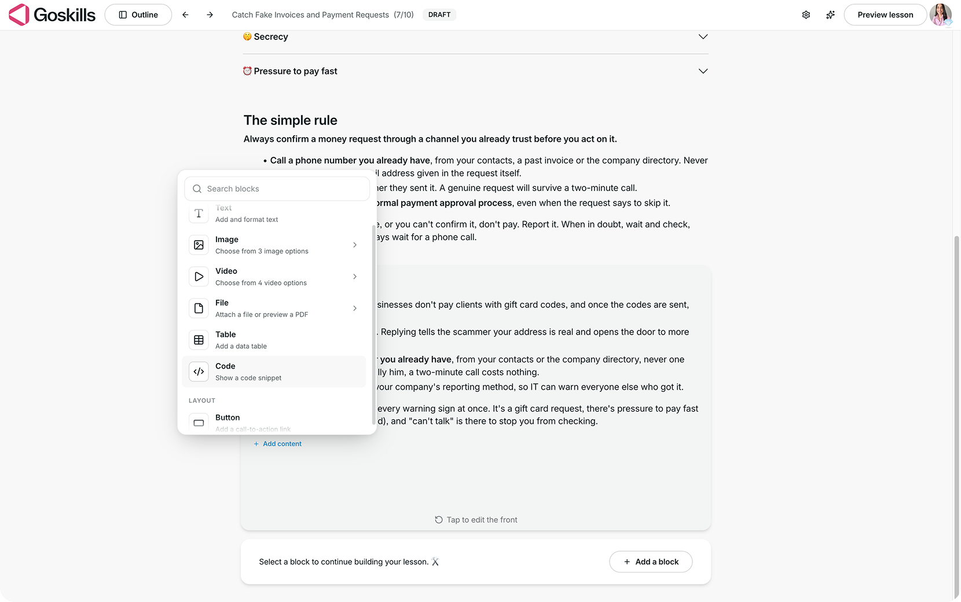This screenshot has height=602, width=961.
Task: Open the AI sparkle assistant icon
Action: click(830, 15)
